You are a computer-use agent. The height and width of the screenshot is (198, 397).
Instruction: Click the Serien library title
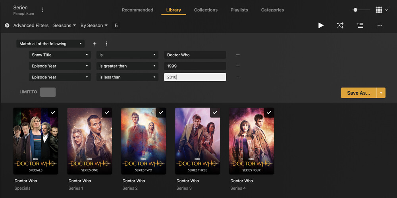[21, 8]
